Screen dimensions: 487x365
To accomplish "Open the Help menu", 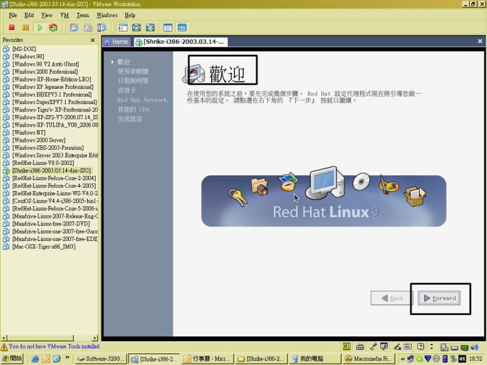I will click(130, 15).
